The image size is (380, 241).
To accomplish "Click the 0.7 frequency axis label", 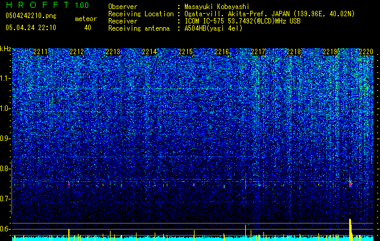I will coord(5,199).
